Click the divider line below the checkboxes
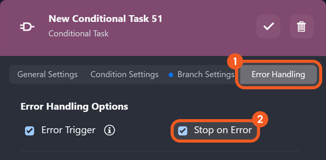 (x=159, y=151)
